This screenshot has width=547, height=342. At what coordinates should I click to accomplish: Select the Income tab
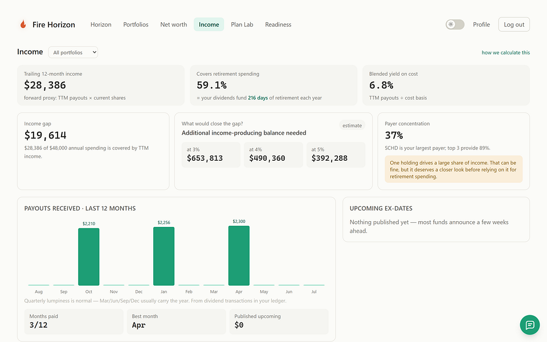click(x=209, y=25)
